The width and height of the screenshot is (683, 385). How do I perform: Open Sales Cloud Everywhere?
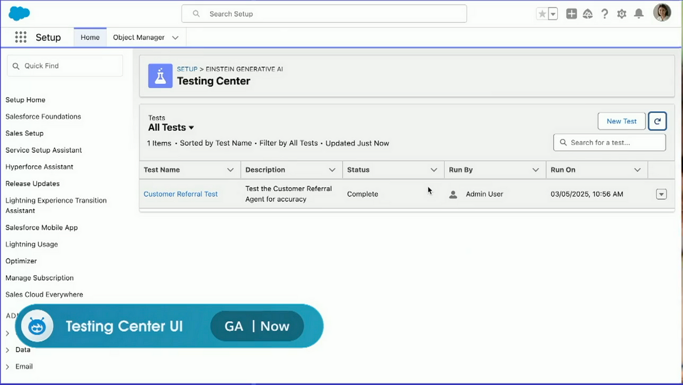(44, 294)
